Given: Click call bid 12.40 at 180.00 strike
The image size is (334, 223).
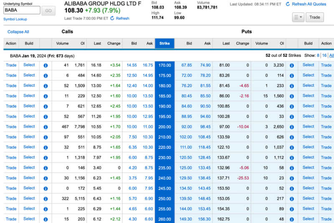Looking at the screenshot, I should click(x=132, y=86).
